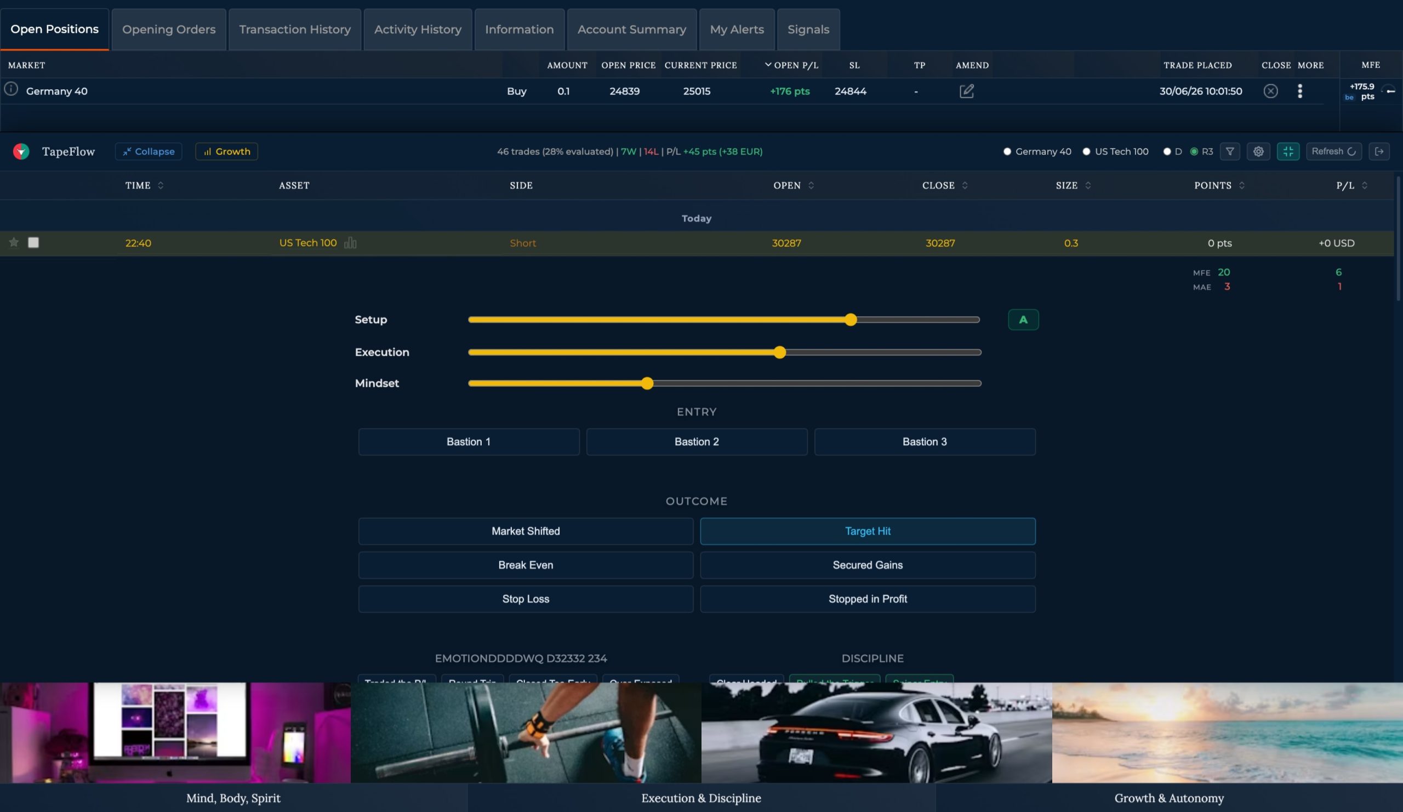Click the TapeFlow logout exit icon
The height and width of the screenshot is (812, 1403).
1379,151
